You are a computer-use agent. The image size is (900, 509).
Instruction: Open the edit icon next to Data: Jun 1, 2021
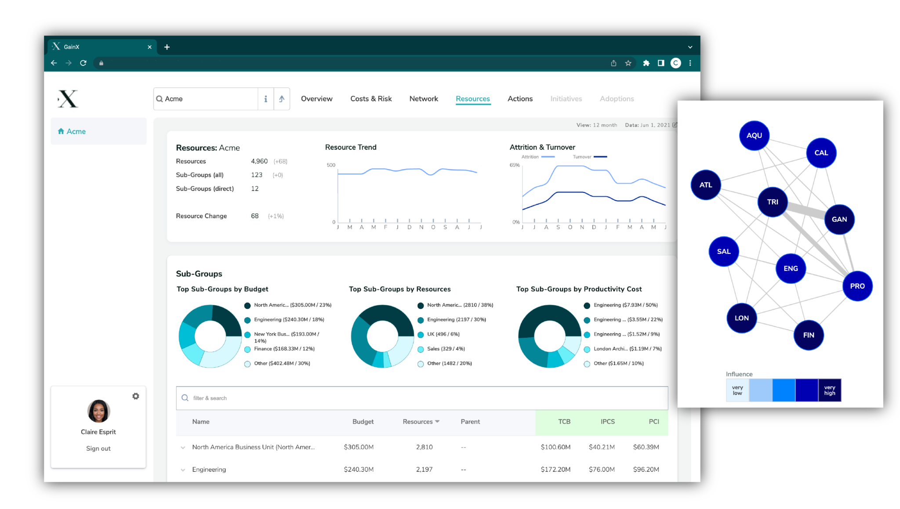(x=675, y=125)
